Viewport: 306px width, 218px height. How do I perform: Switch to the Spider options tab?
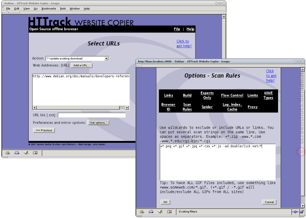click(x=207, y=107)
